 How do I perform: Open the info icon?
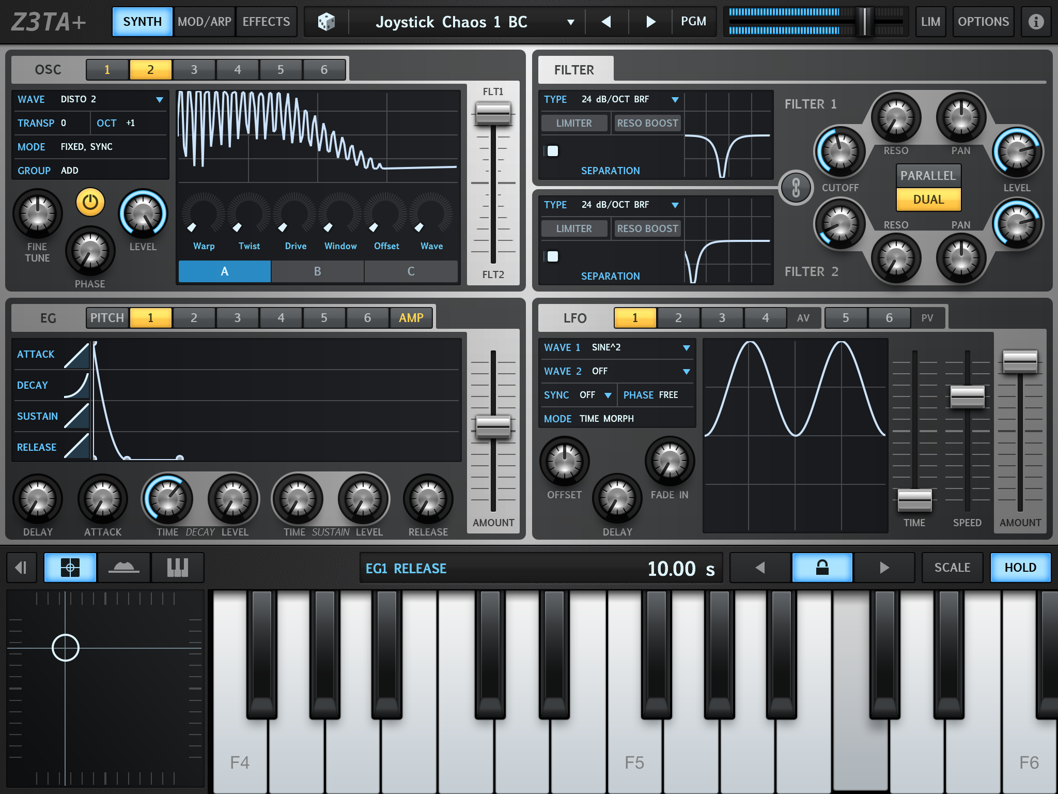coord(1036,22)
